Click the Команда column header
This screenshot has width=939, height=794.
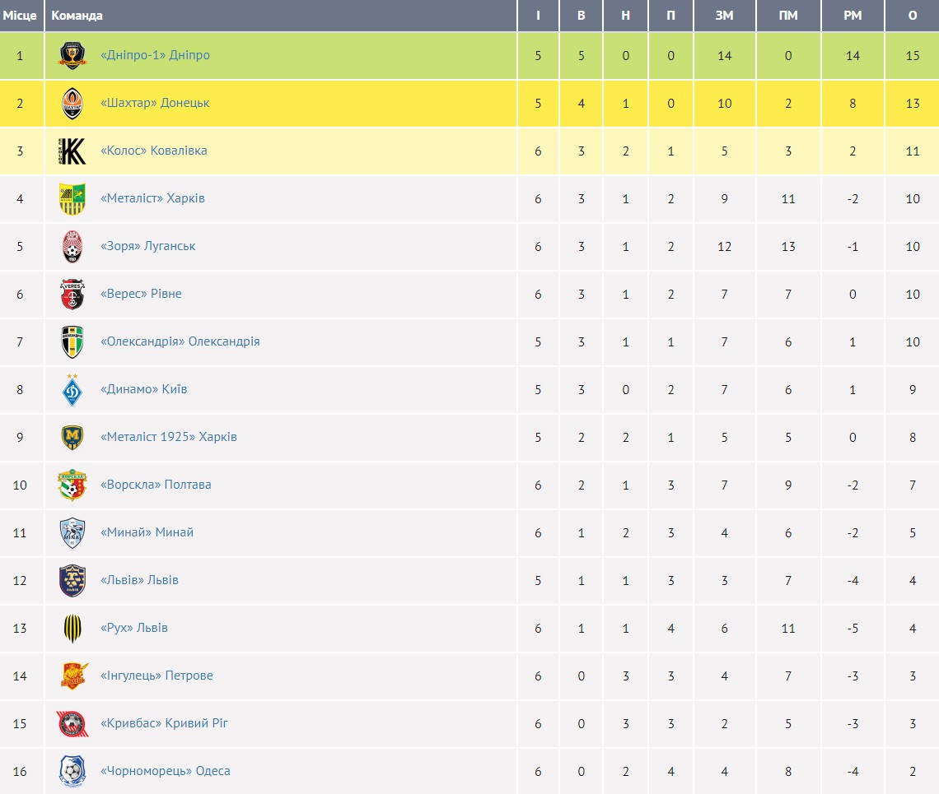click(77, 16)
